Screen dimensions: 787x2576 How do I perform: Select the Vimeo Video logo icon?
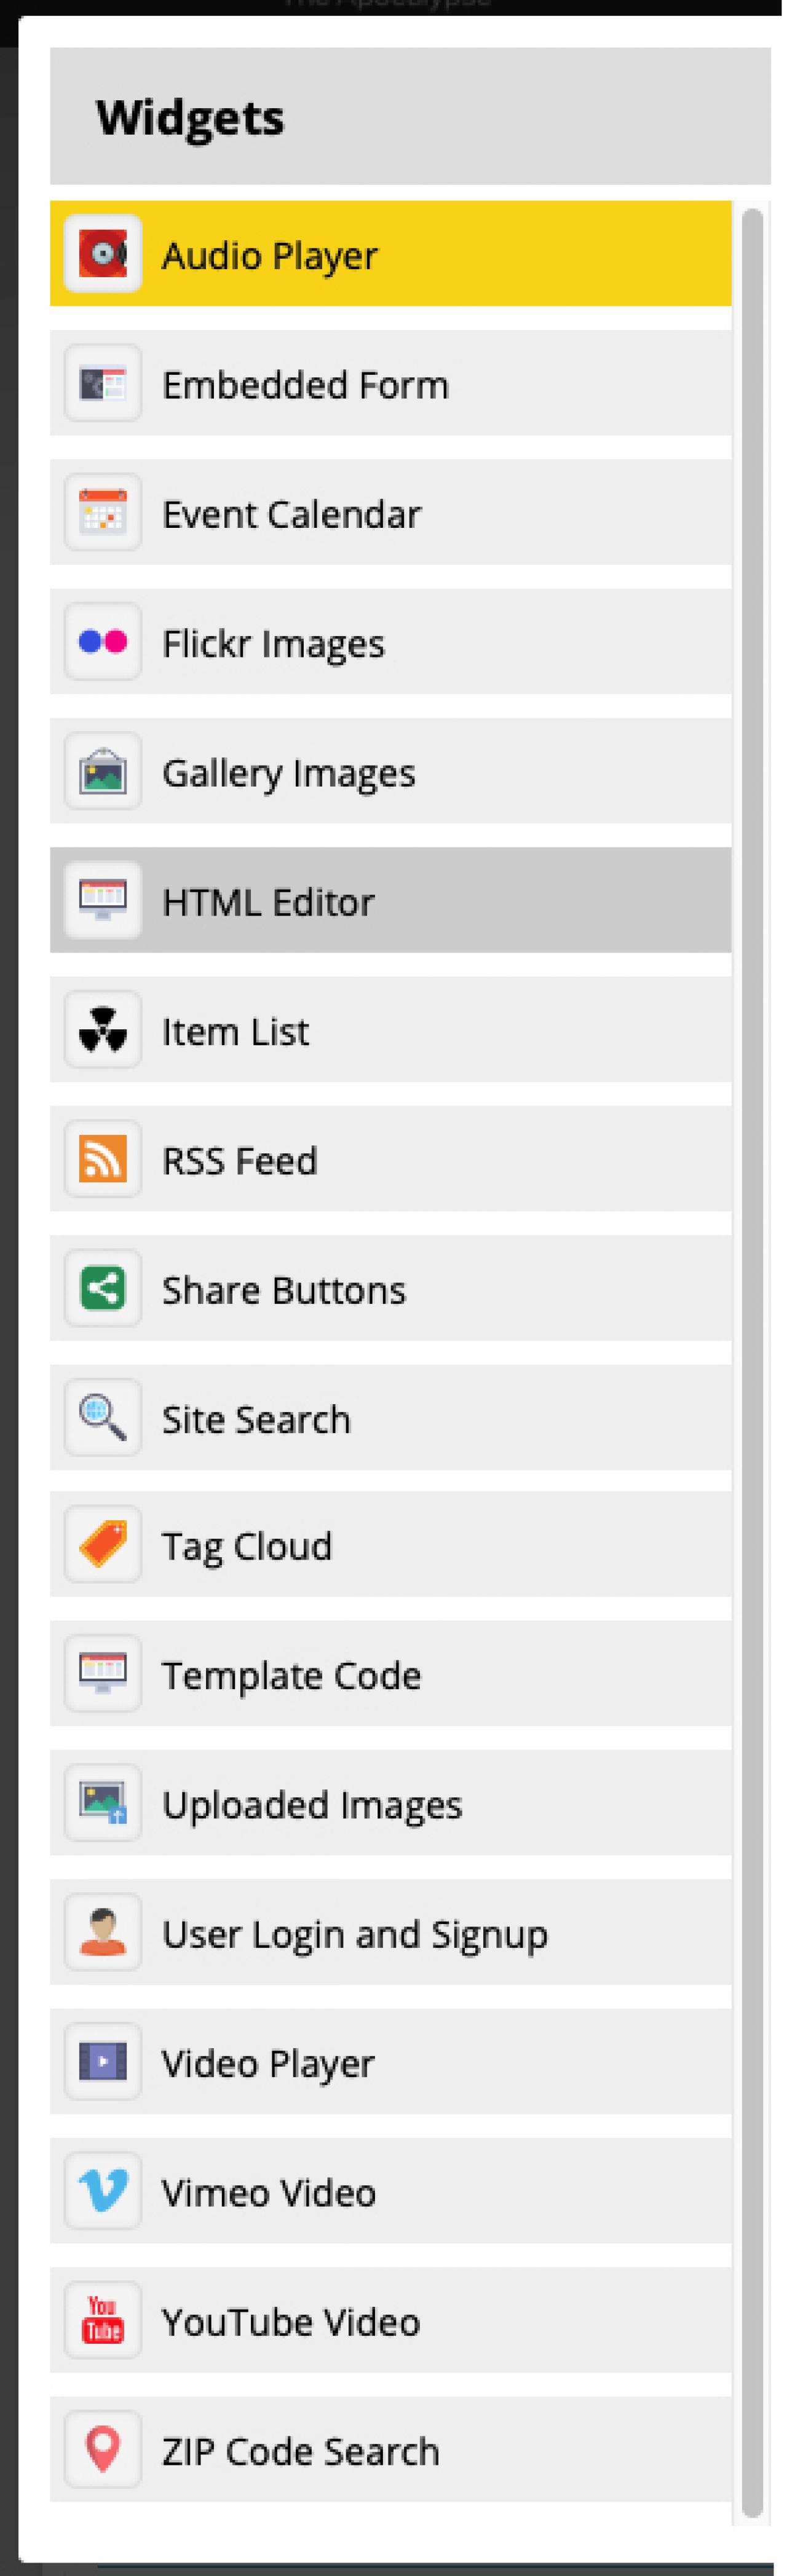tap(102, 2192)
